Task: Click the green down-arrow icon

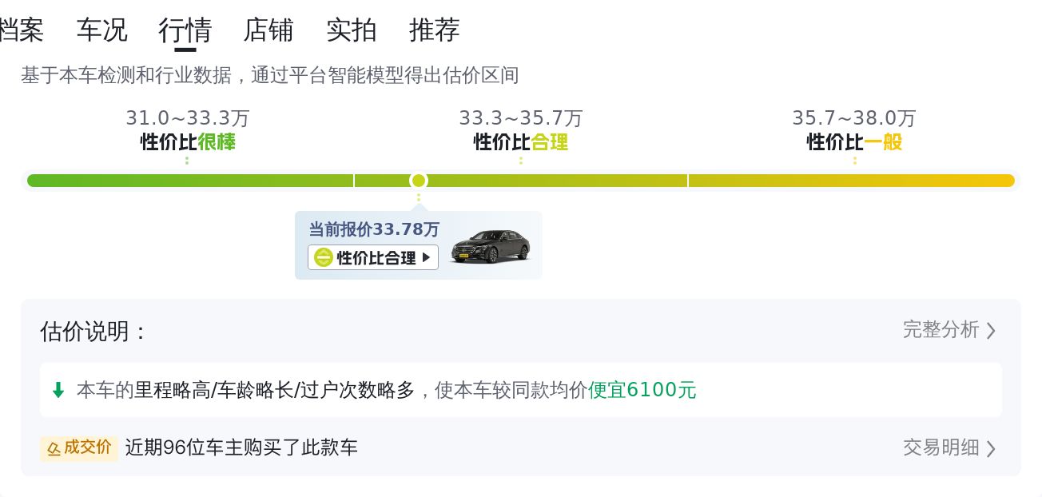Action: click(x=58, y=390)
